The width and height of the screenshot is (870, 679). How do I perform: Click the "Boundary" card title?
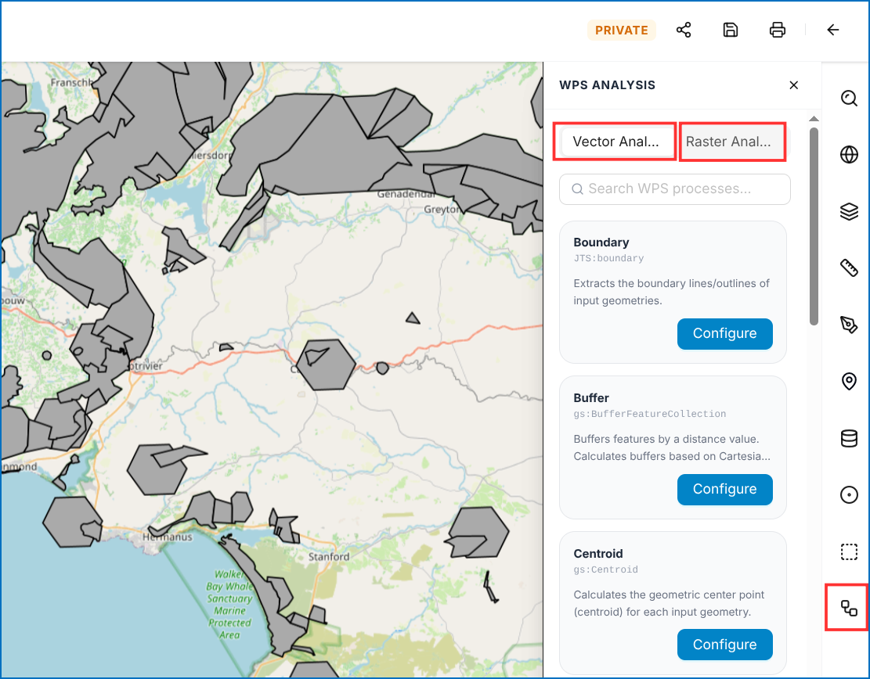(601, 242)
